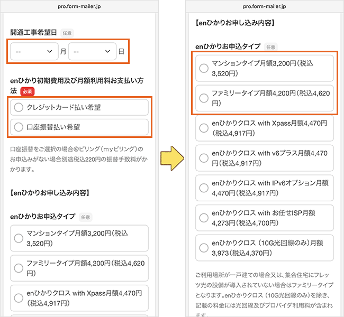Click the 必須 badge beside payment method
Viewport: 344px width, 317px height.
(x=28, y=91)
